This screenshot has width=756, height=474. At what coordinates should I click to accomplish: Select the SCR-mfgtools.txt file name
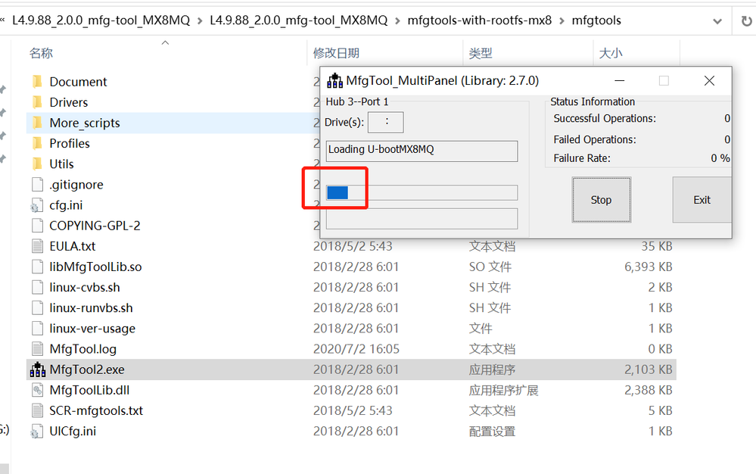click(96, 411)
